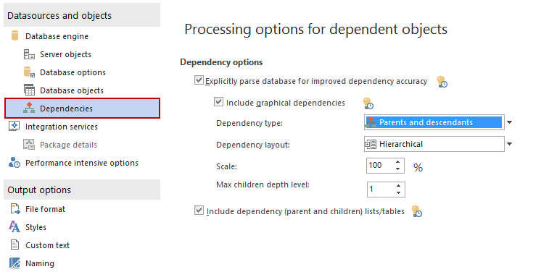The image size is (541, 272).
Task: Select the Package details entry
Action: point(68,145)
